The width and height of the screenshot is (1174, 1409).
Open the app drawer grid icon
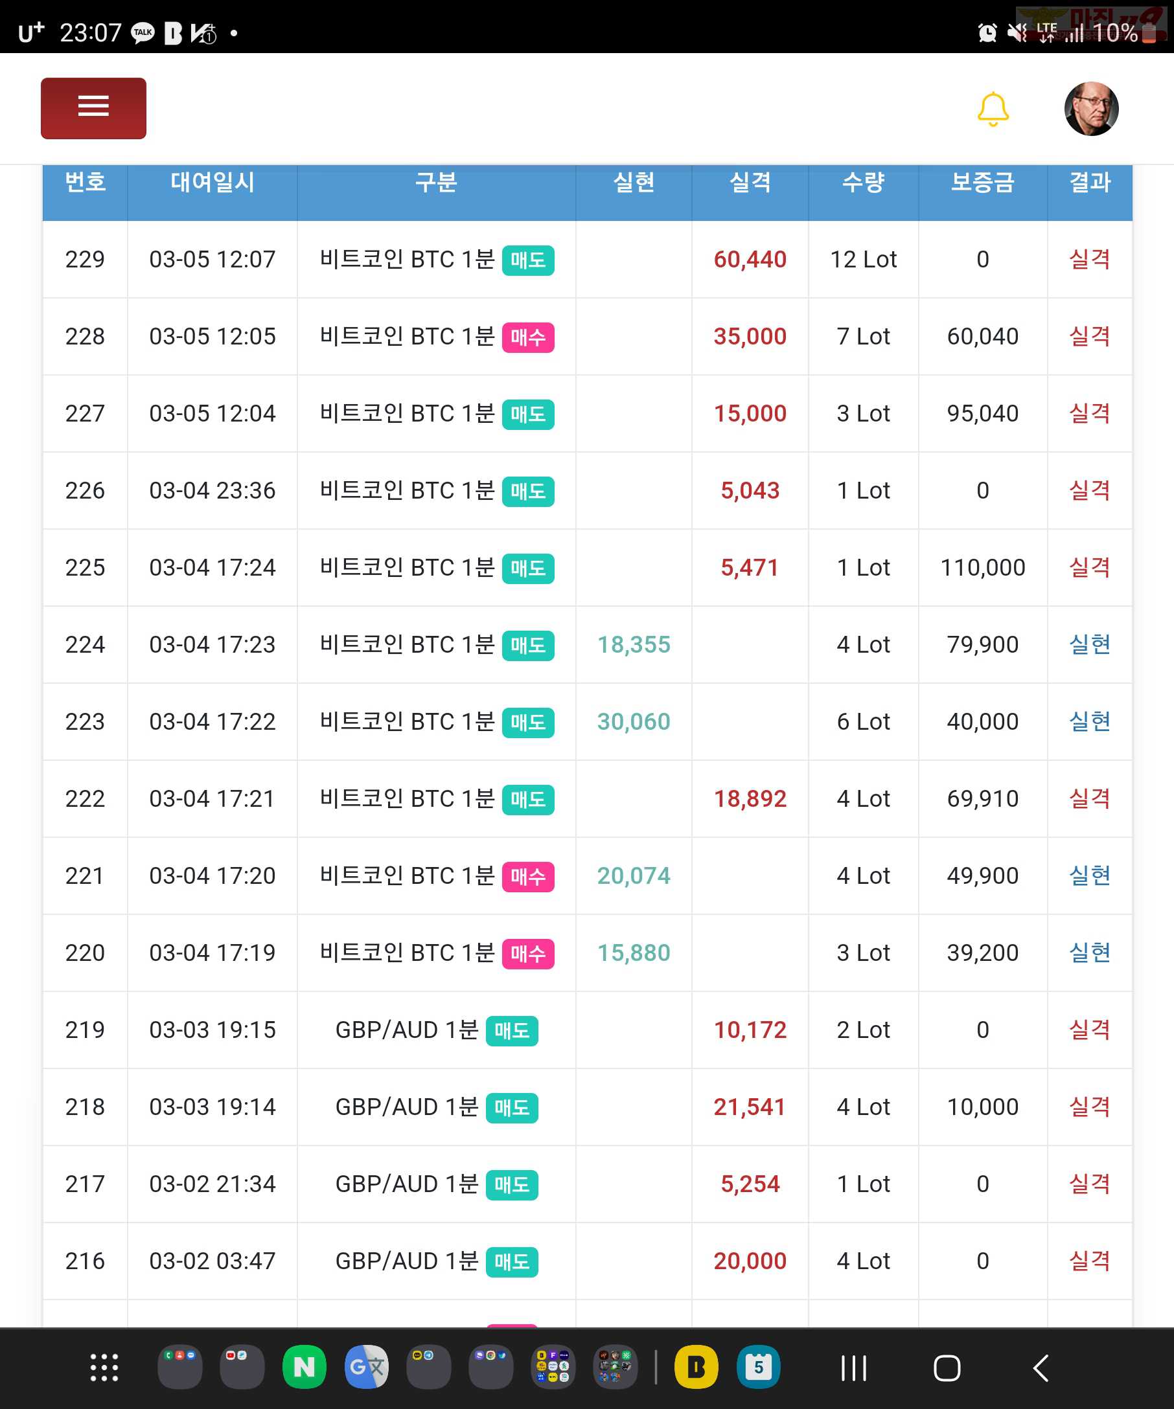(104, 1368)
